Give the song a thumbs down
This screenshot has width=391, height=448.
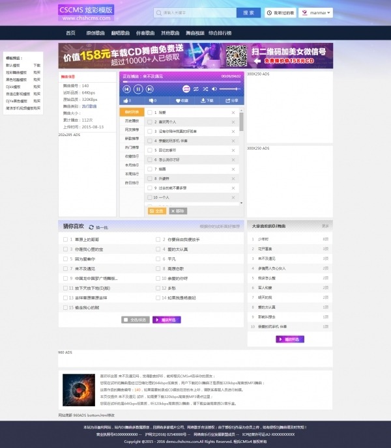[151, 100]
